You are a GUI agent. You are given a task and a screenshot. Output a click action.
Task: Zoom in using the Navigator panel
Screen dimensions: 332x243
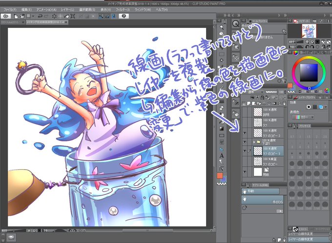(312, 42)
